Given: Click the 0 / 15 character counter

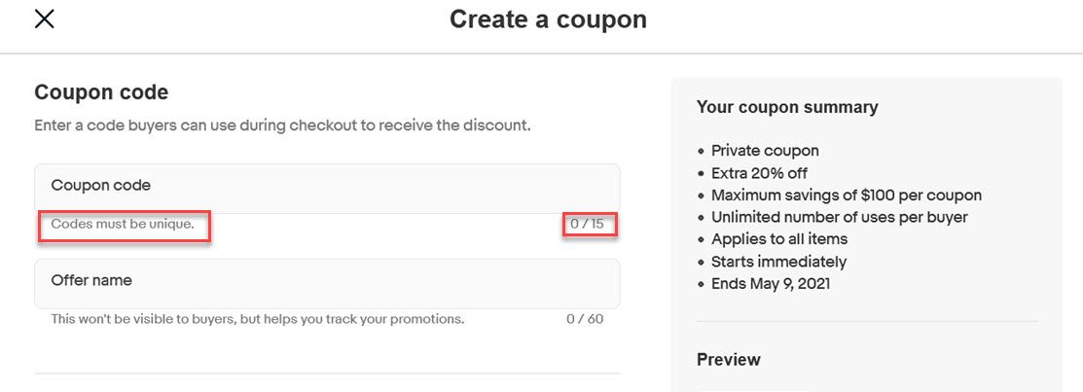Looking at the screenshot, I should 587,225.
